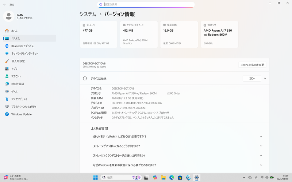292x182 pixels.
Task: Click 16.0 GB (15.3 GB 使用可能) value
Action: coord(127,98)
